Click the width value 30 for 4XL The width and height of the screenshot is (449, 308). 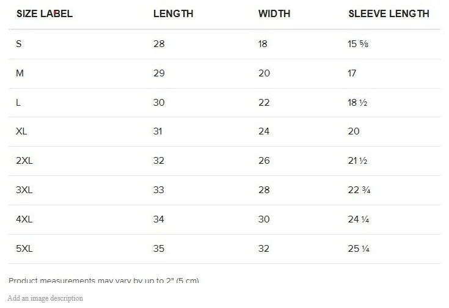pyautogui.click(x=264, y=219)
